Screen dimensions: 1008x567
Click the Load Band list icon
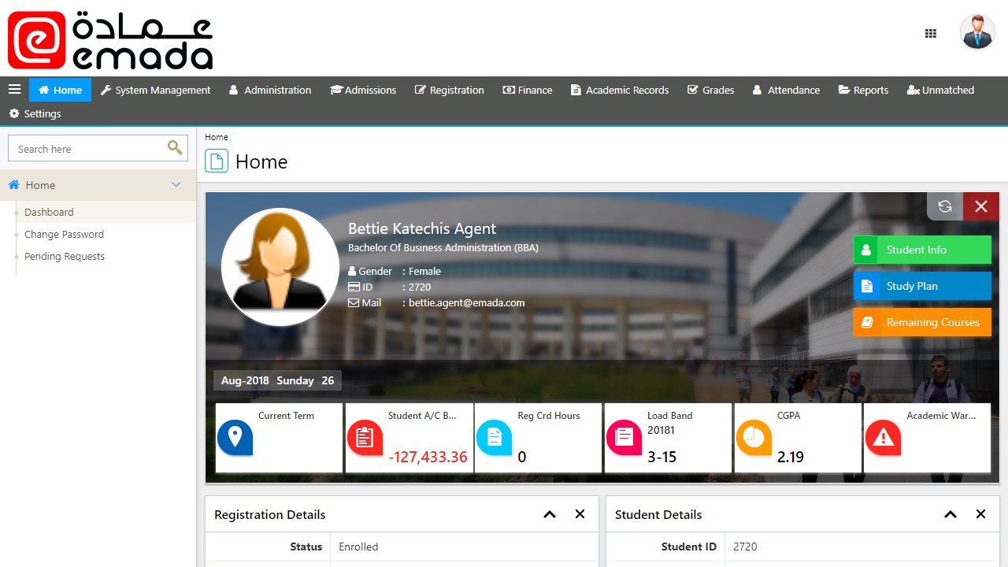[x=624, y=437]
